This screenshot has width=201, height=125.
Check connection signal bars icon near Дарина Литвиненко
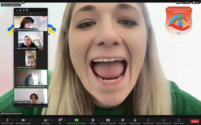(x=2, y=113)
